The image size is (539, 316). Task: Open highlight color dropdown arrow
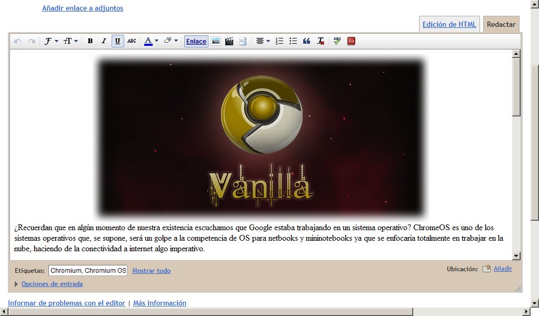coord(176,41)
